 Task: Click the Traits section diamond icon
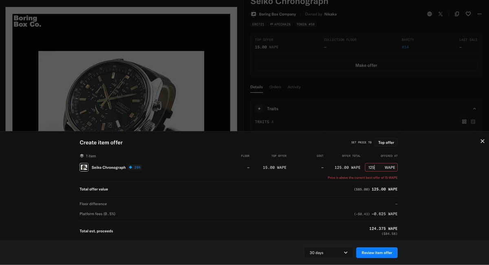[259, 109]
